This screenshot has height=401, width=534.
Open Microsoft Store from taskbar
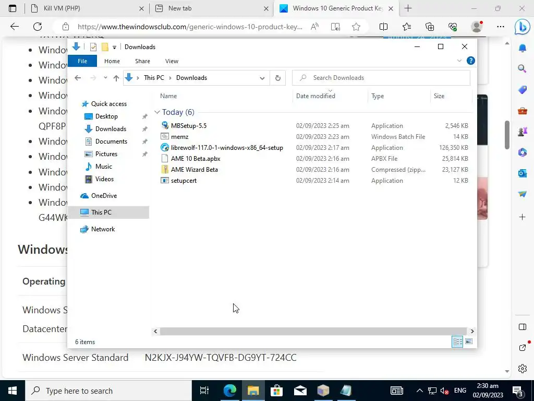click(x=276, y=391)
